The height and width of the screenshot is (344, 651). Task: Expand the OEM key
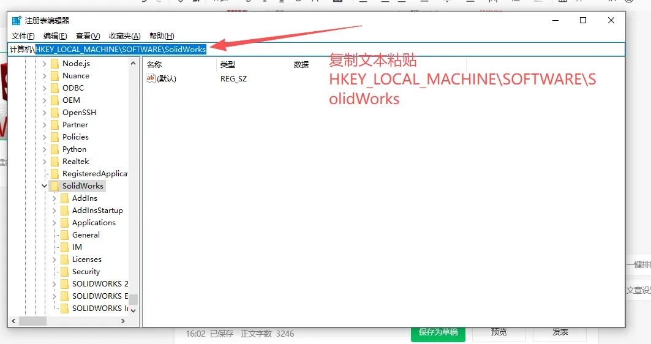click(45, 100)
